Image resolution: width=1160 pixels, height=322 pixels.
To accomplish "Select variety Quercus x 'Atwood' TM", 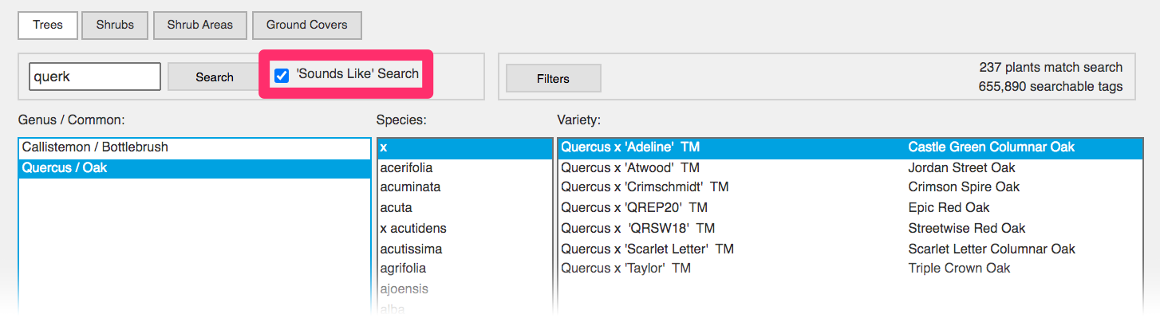I will click(630, 168).
